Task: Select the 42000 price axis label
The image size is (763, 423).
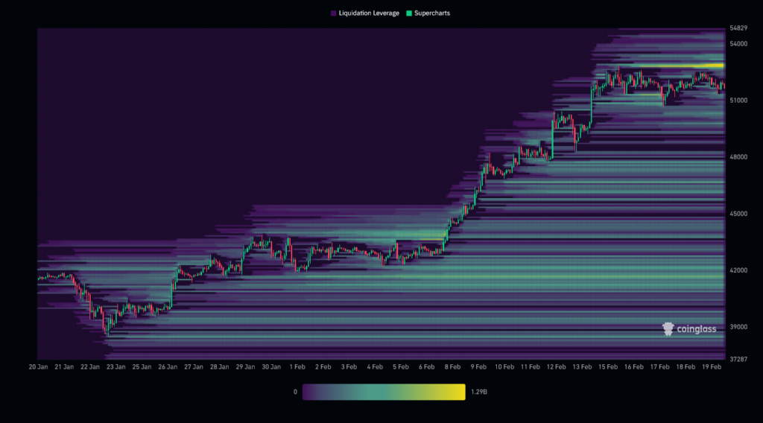Action: coord(738,270)
